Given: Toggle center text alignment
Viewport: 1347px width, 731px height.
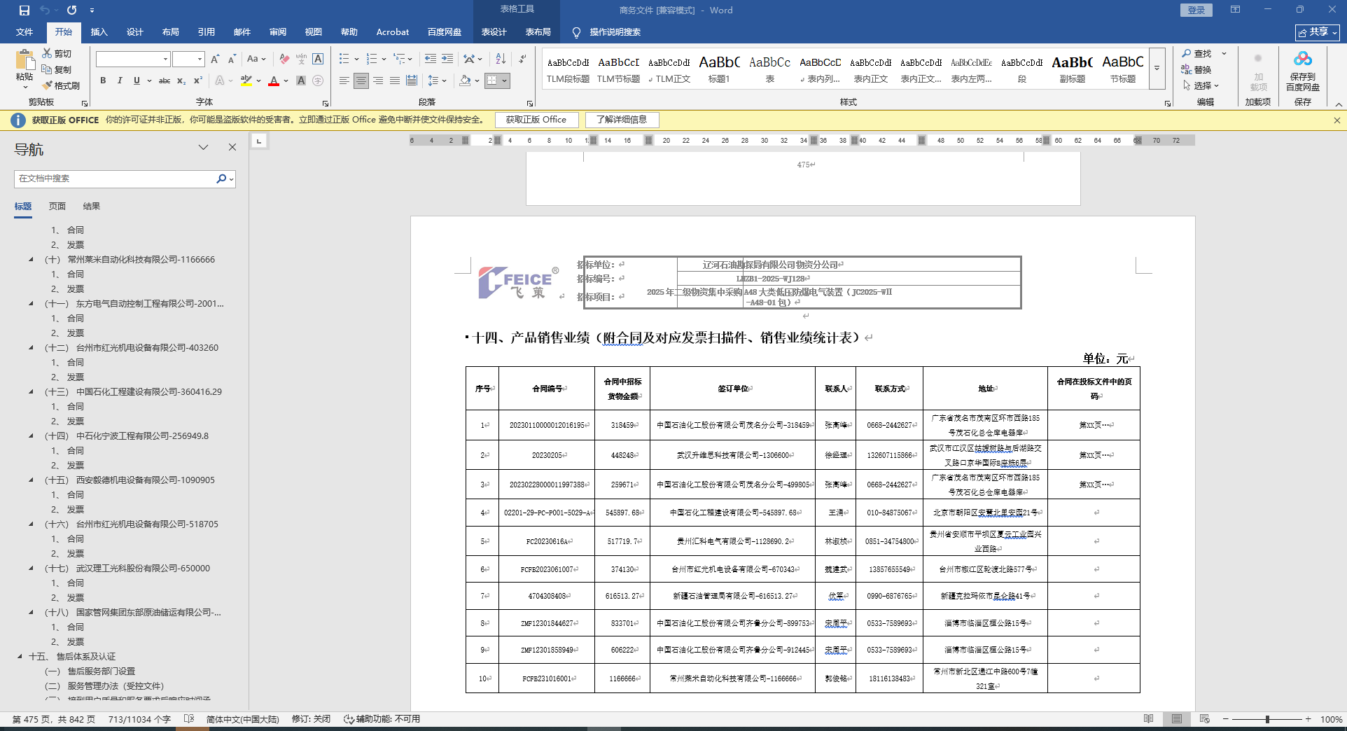Looking at the screenshot, I should [361, 81].
